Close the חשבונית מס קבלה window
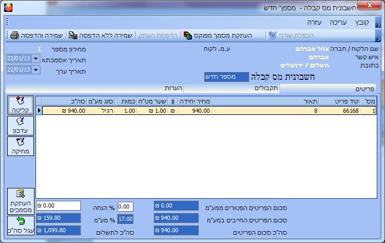 coord(370,5)
